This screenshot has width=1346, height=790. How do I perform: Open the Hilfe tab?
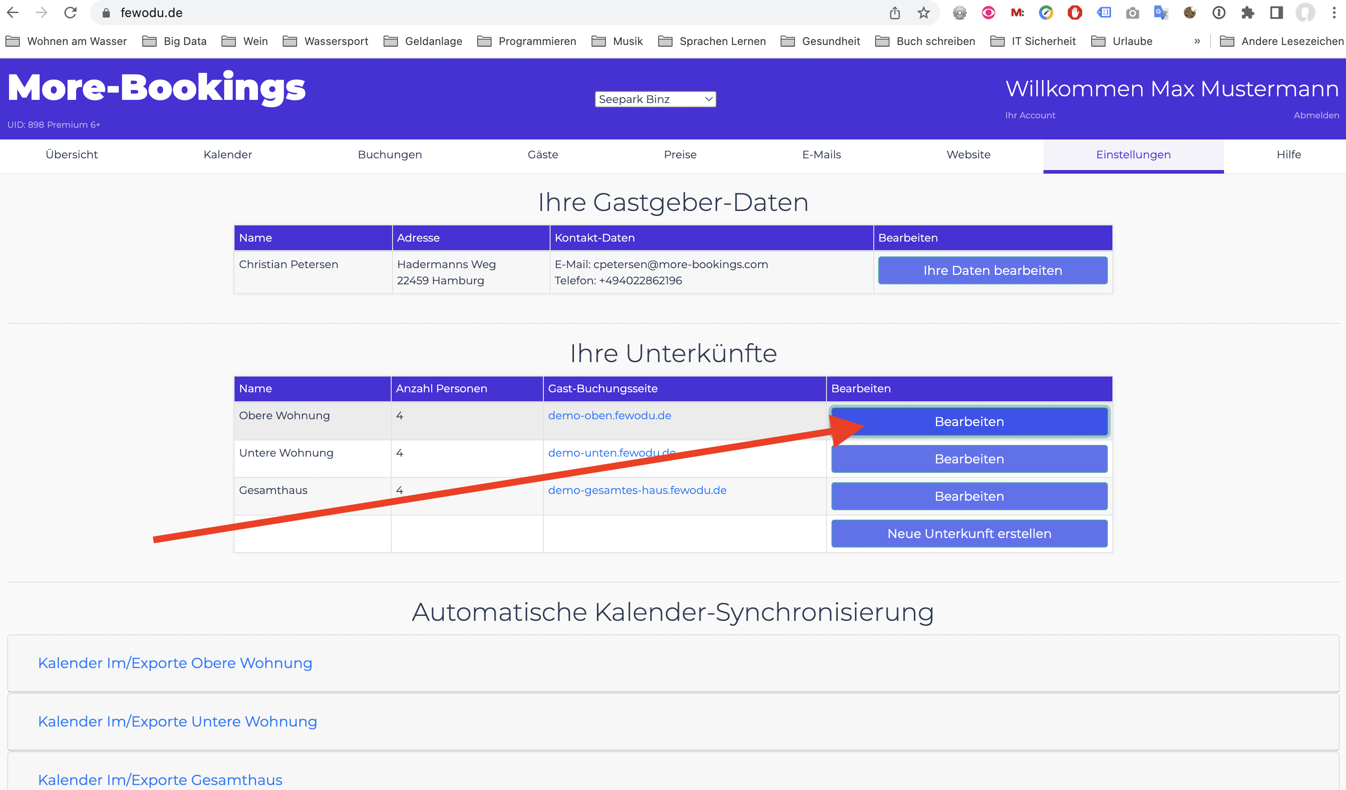click(x=1288, y=155)
